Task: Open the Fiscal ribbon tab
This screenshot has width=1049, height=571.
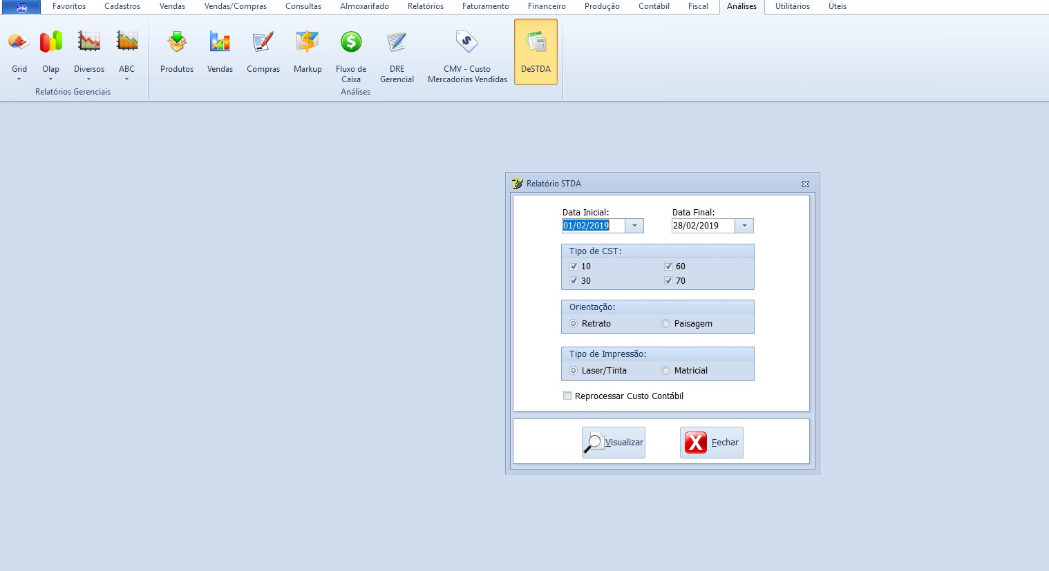Action: [698, 6]
